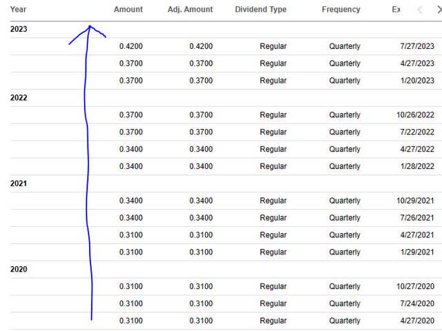Collapse the 2023 year group

(x=18, y=29)
